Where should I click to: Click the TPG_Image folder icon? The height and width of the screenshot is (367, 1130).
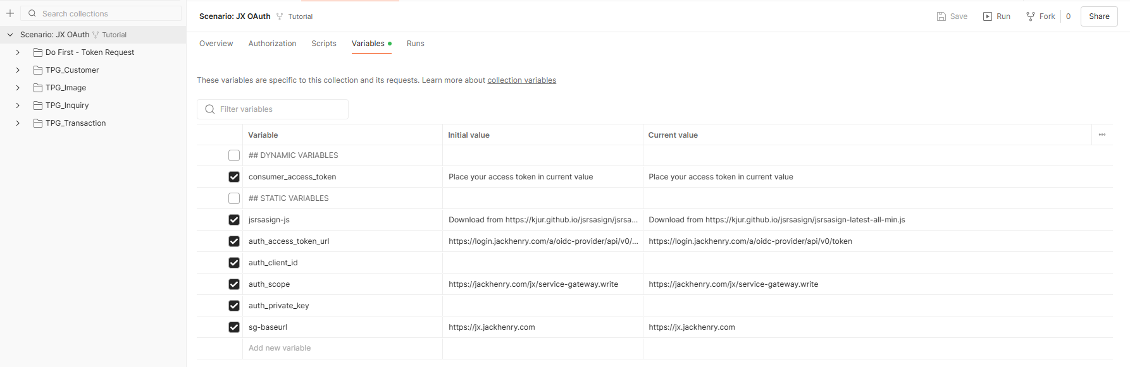(38, 88)
